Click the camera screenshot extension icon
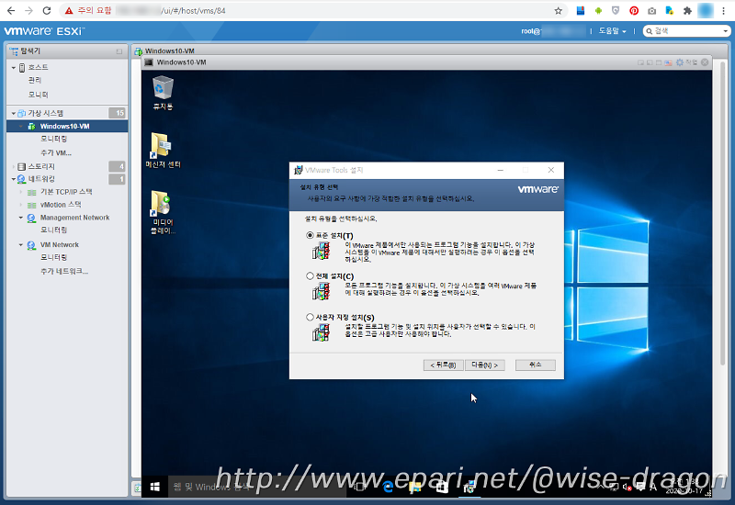The height and width of the screenshot is (505, 735). (651, 11)
